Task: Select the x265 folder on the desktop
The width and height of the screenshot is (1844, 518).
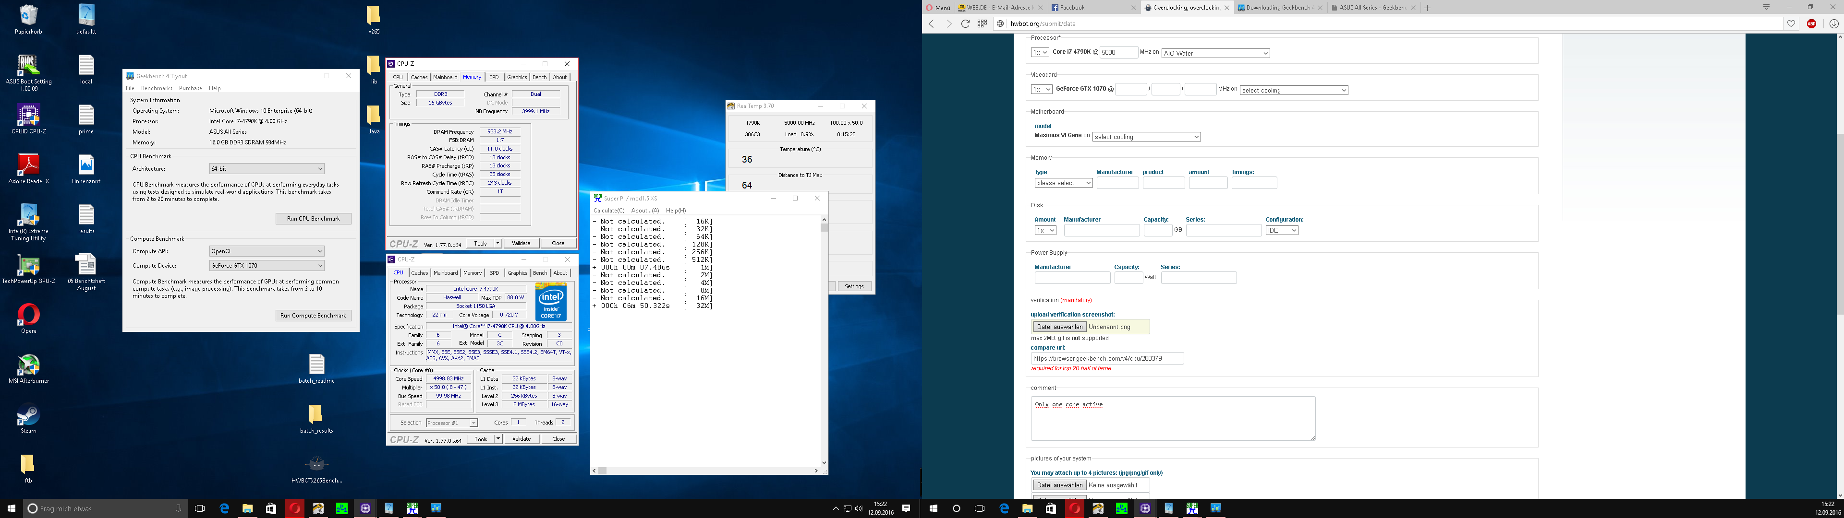Action: click(x=374, y=19)
